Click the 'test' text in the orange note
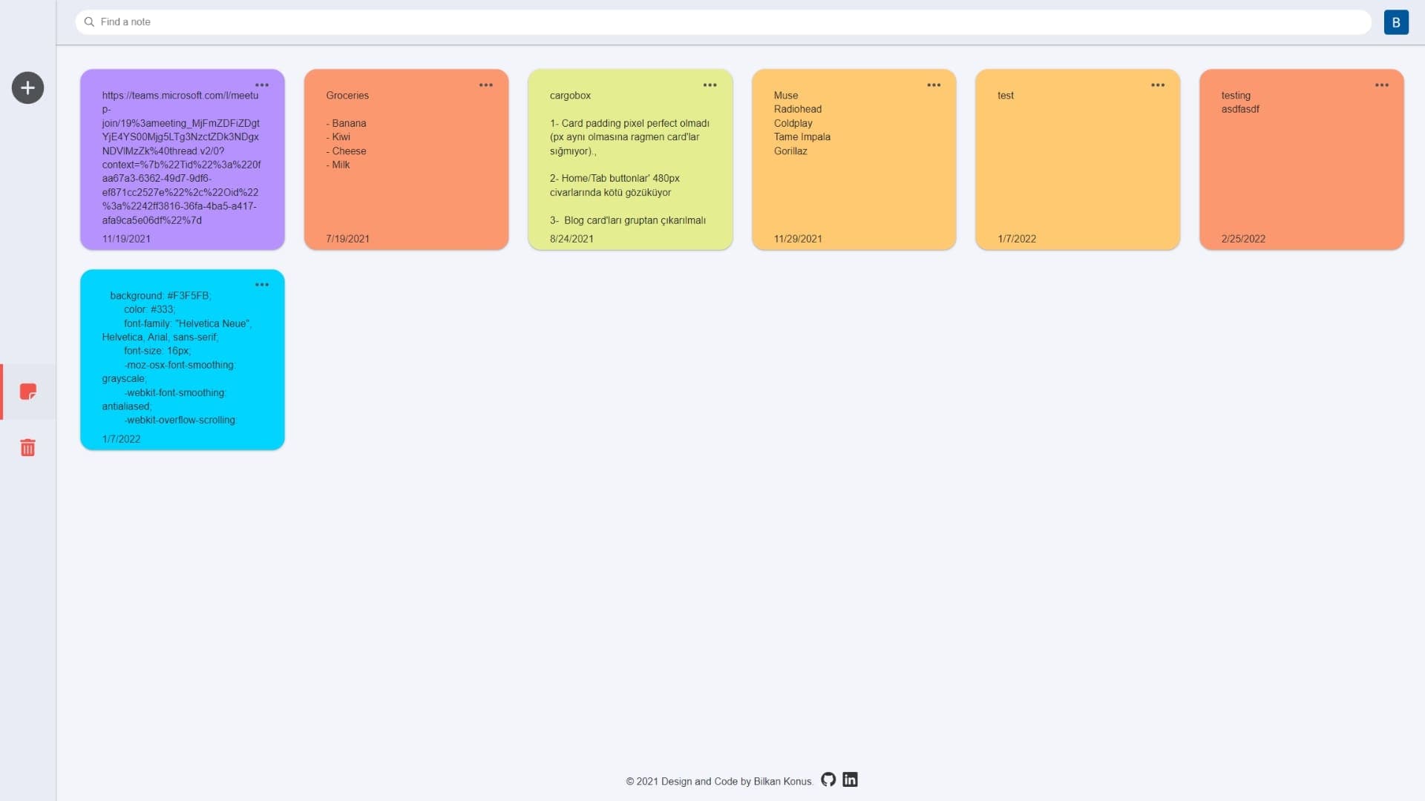Viewport: 1425px width, 801px height. [1006, 96]
